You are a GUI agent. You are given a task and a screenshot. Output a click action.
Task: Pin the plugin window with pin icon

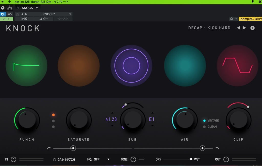pyautogui.click(x=253, y=2)
